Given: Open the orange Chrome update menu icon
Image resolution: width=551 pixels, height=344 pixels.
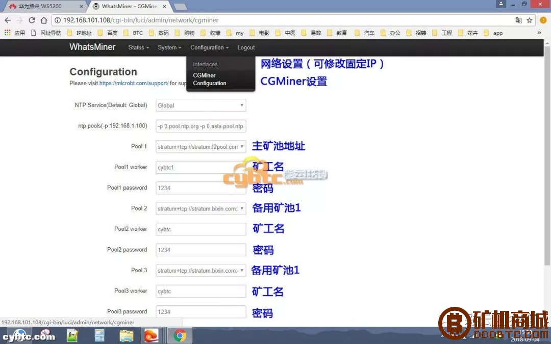Looking at the screenshot, I should pos(543,20).
